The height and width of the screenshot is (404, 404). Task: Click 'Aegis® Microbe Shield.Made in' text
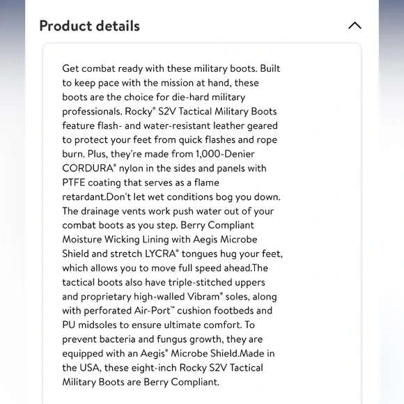(208, 354)
